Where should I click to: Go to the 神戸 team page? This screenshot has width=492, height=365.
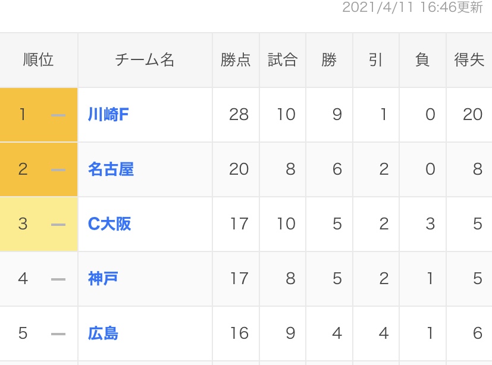(103, 278)
